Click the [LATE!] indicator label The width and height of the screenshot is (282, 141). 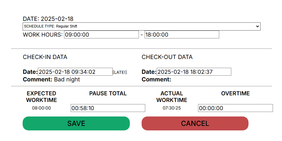coord(120,72)
